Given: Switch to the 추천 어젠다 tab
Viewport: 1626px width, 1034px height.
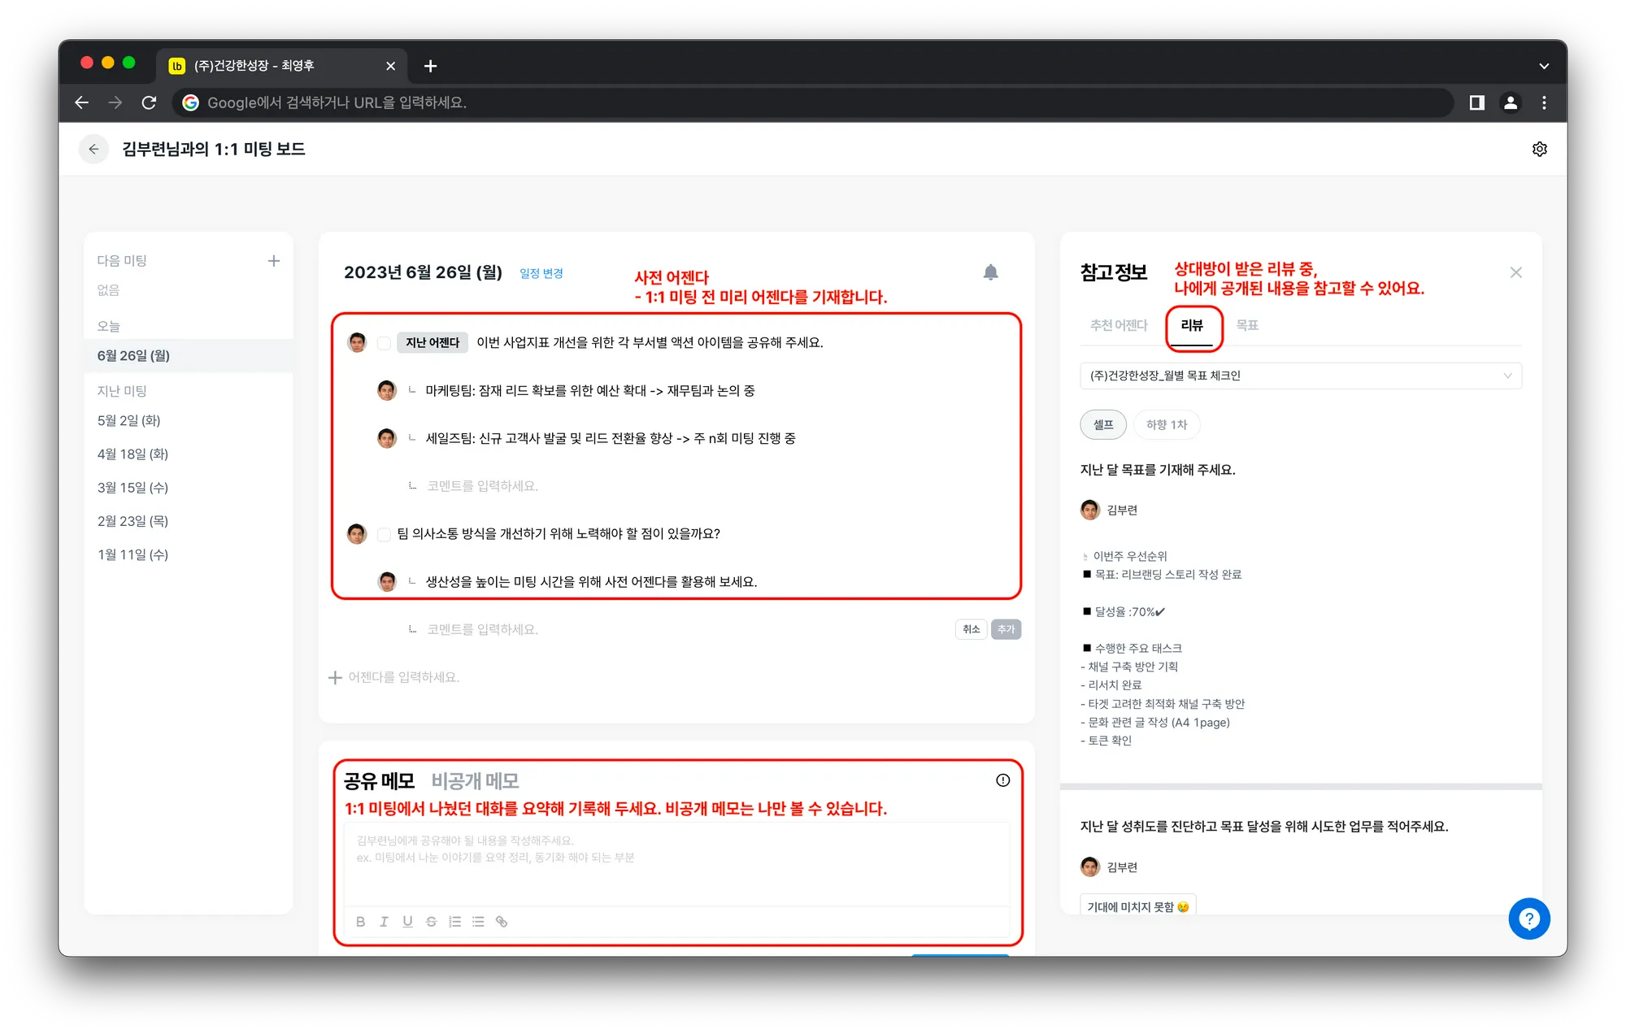Looking at the screenshot, I should pyautogui.click(x=1118, y=325).
